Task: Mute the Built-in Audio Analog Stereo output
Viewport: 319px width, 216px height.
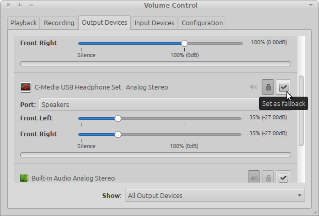Action: (x=253, y=178)
